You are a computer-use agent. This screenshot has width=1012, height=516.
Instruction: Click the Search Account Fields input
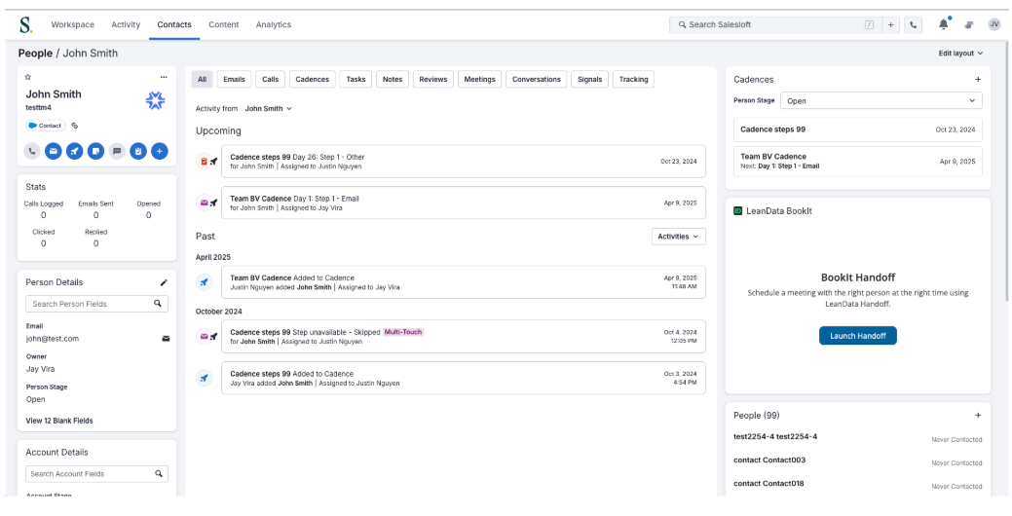(x=96, y=474)
